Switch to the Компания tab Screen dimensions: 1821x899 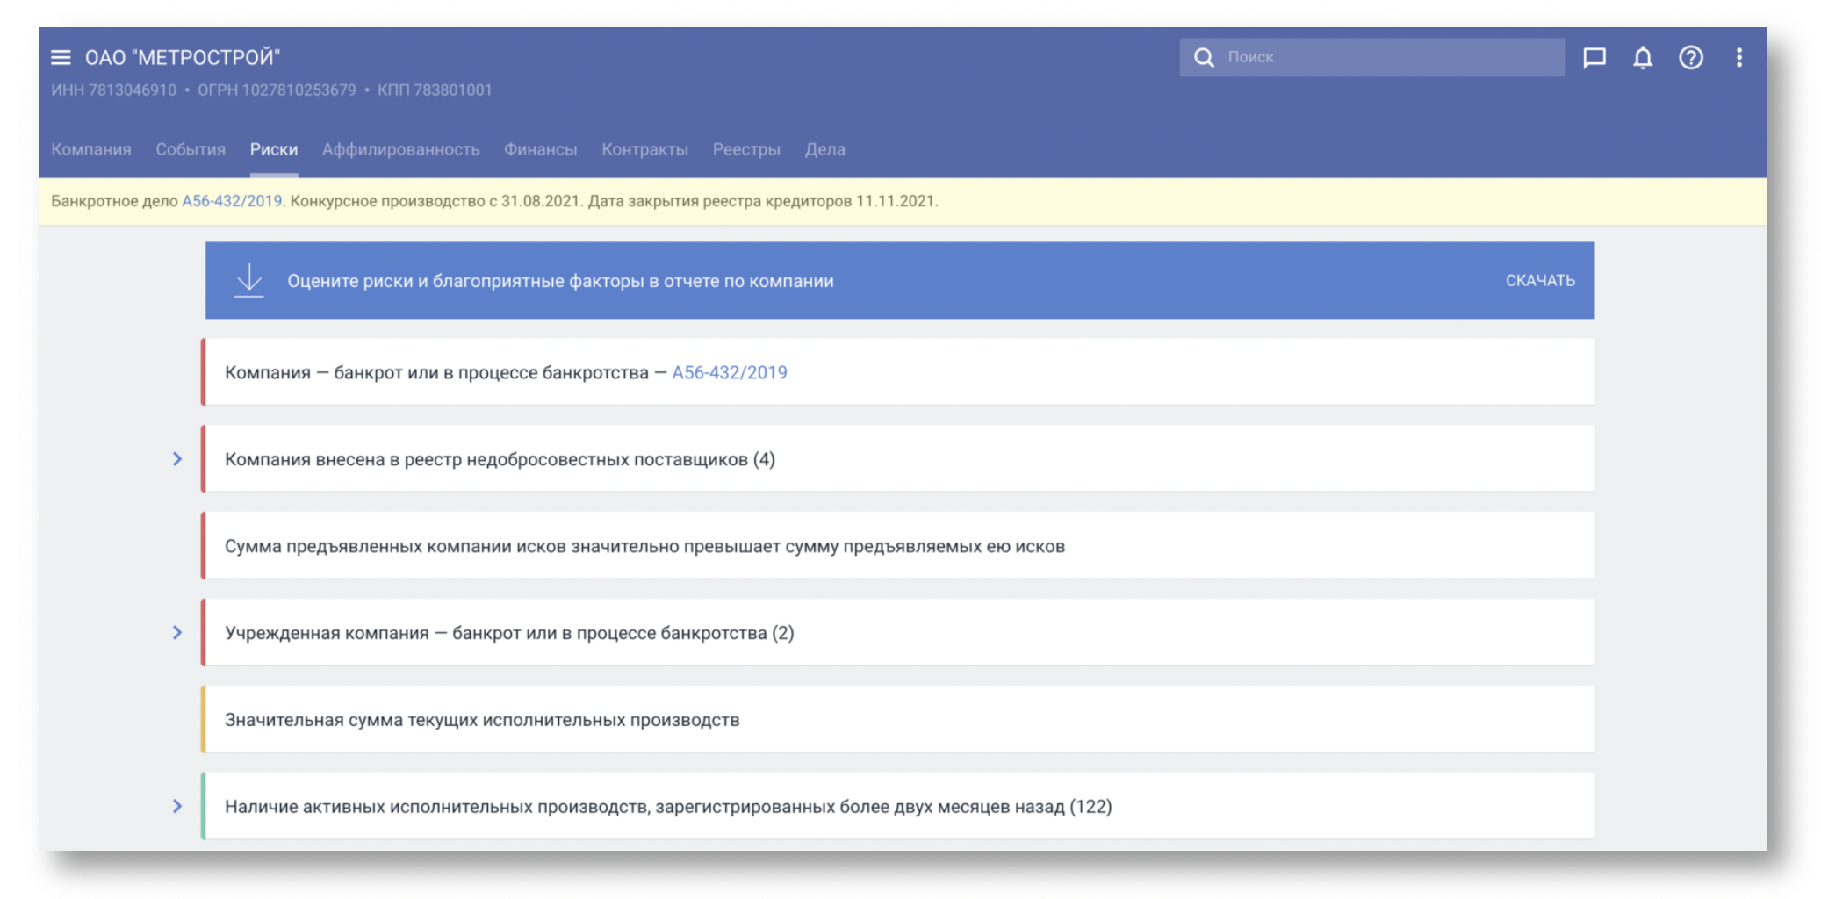coord(91,149)
